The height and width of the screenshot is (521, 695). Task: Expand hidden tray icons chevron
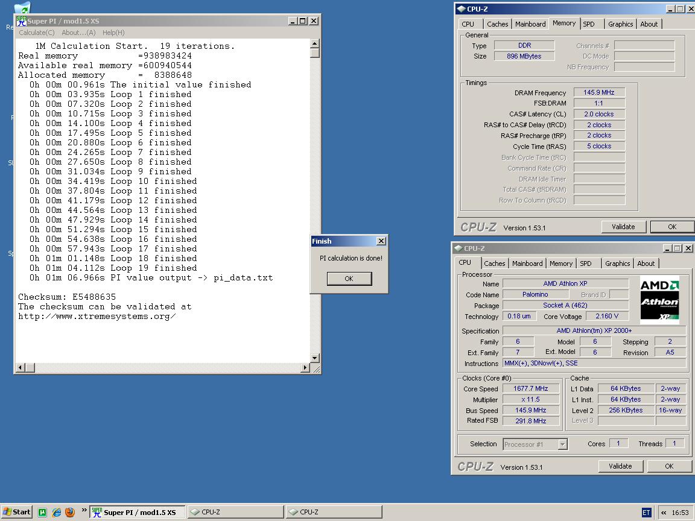664,513
